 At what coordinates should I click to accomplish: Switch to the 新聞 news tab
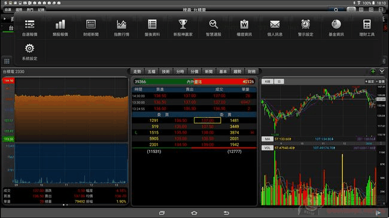(x=209, y=72)
